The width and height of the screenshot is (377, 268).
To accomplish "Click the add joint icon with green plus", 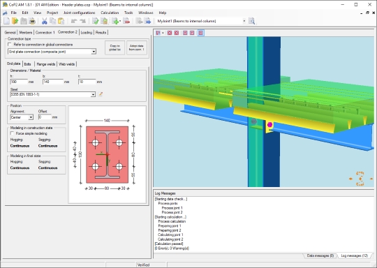I will pyautogui.click(x=115, y=21).
